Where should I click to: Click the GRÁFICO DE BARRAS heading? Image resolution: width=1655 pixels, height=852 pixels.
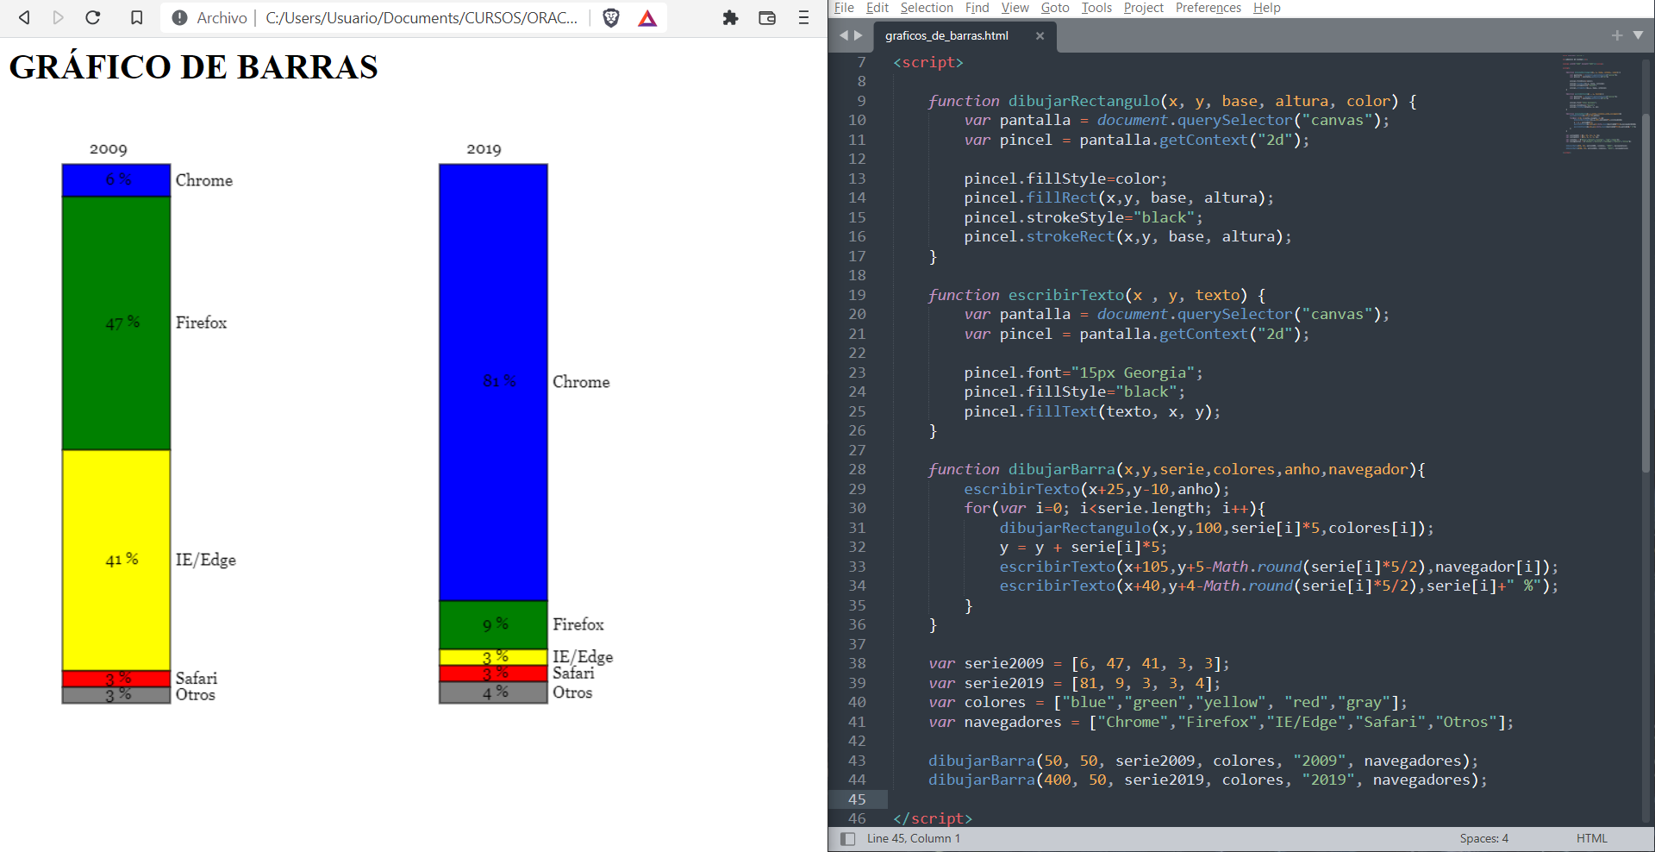(194, 67)
